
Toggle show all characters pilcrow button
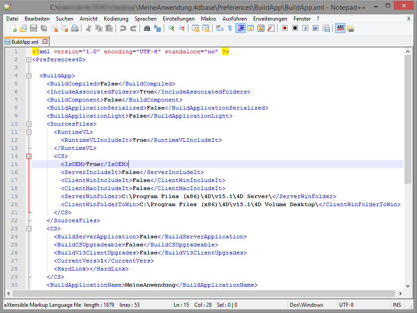(230, 28)
